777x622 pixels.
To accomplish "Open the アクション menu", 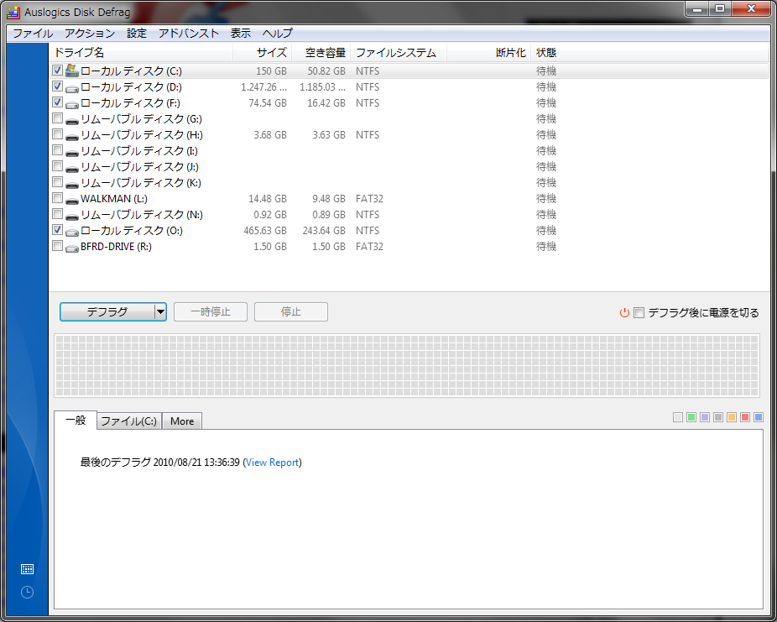I will pyautogui.click(x=90, y=34).
